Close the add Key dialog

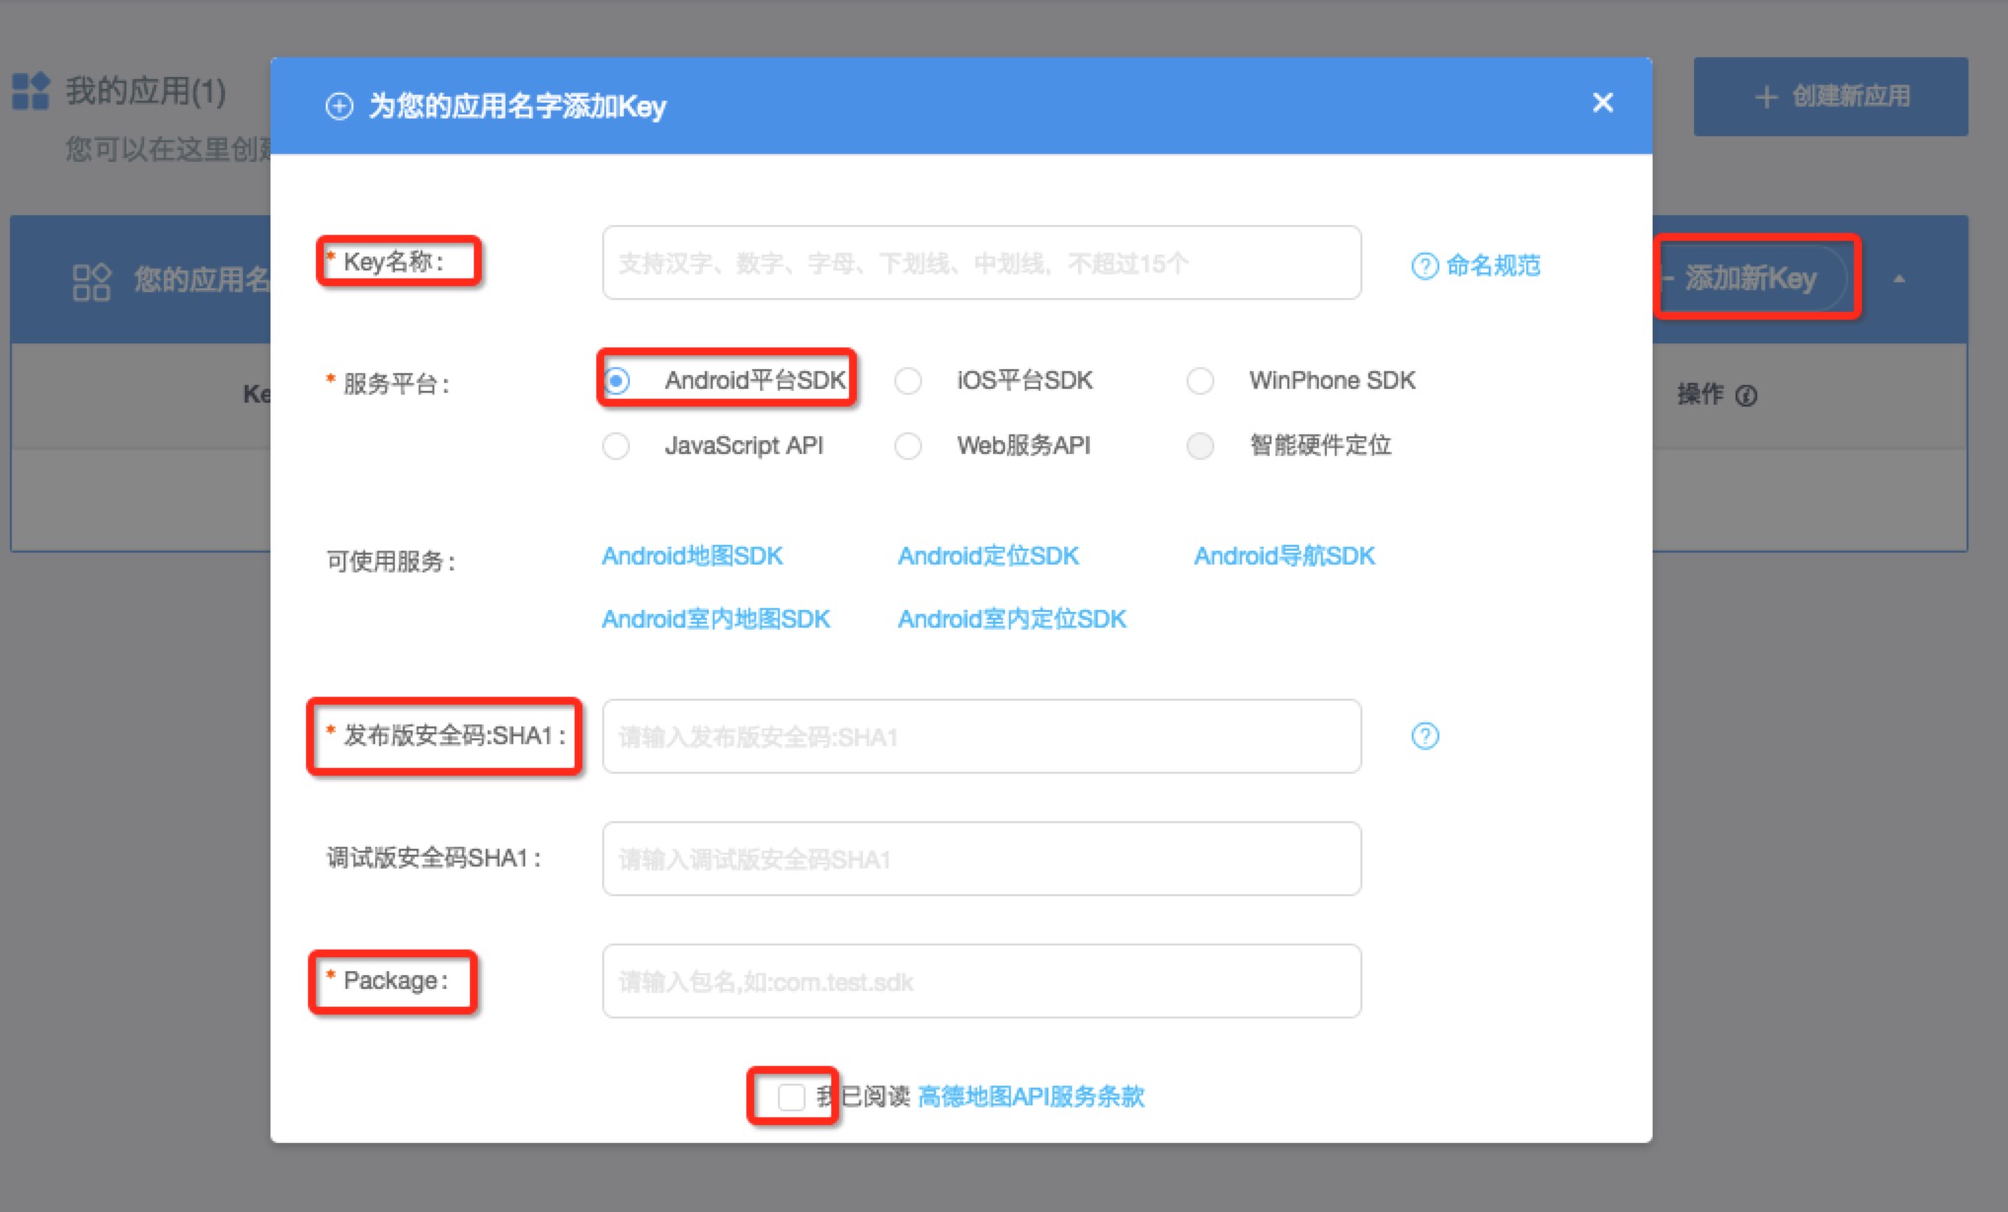pyautogui.click(x=1602, y=103)
